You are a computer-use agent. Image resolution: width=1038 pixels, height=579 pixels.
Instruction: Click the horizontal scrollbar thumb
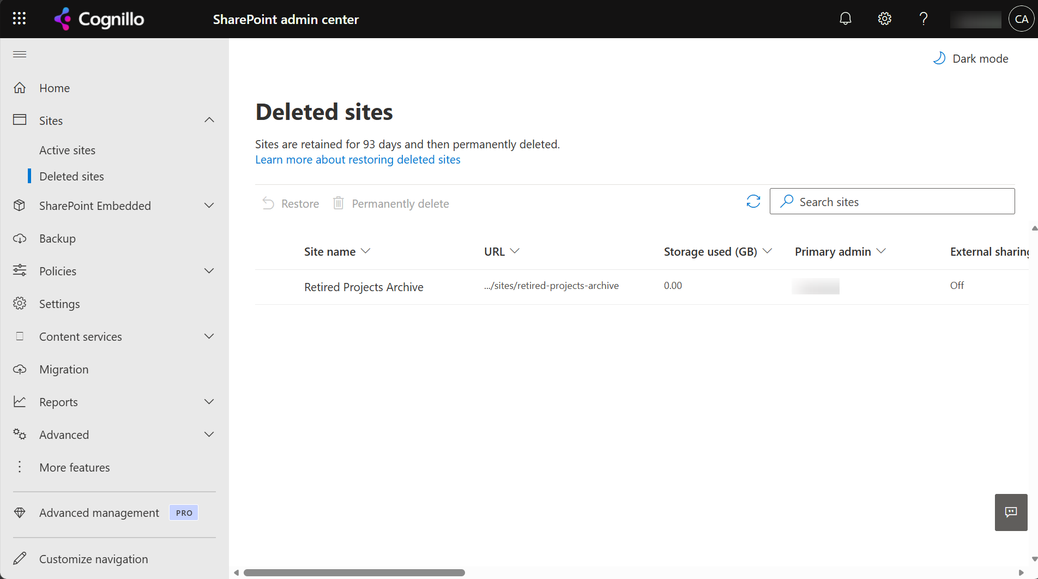click(354, 572)
